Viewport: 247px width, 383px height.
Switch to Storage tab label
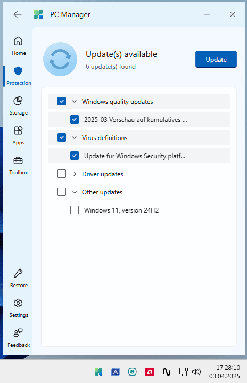point(19,112)
